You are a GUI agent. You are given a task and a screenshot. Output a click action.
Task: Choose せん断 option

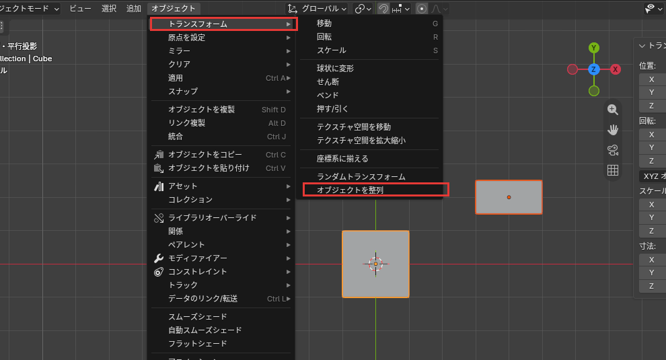pyautogui.click(x=369, y=81)
